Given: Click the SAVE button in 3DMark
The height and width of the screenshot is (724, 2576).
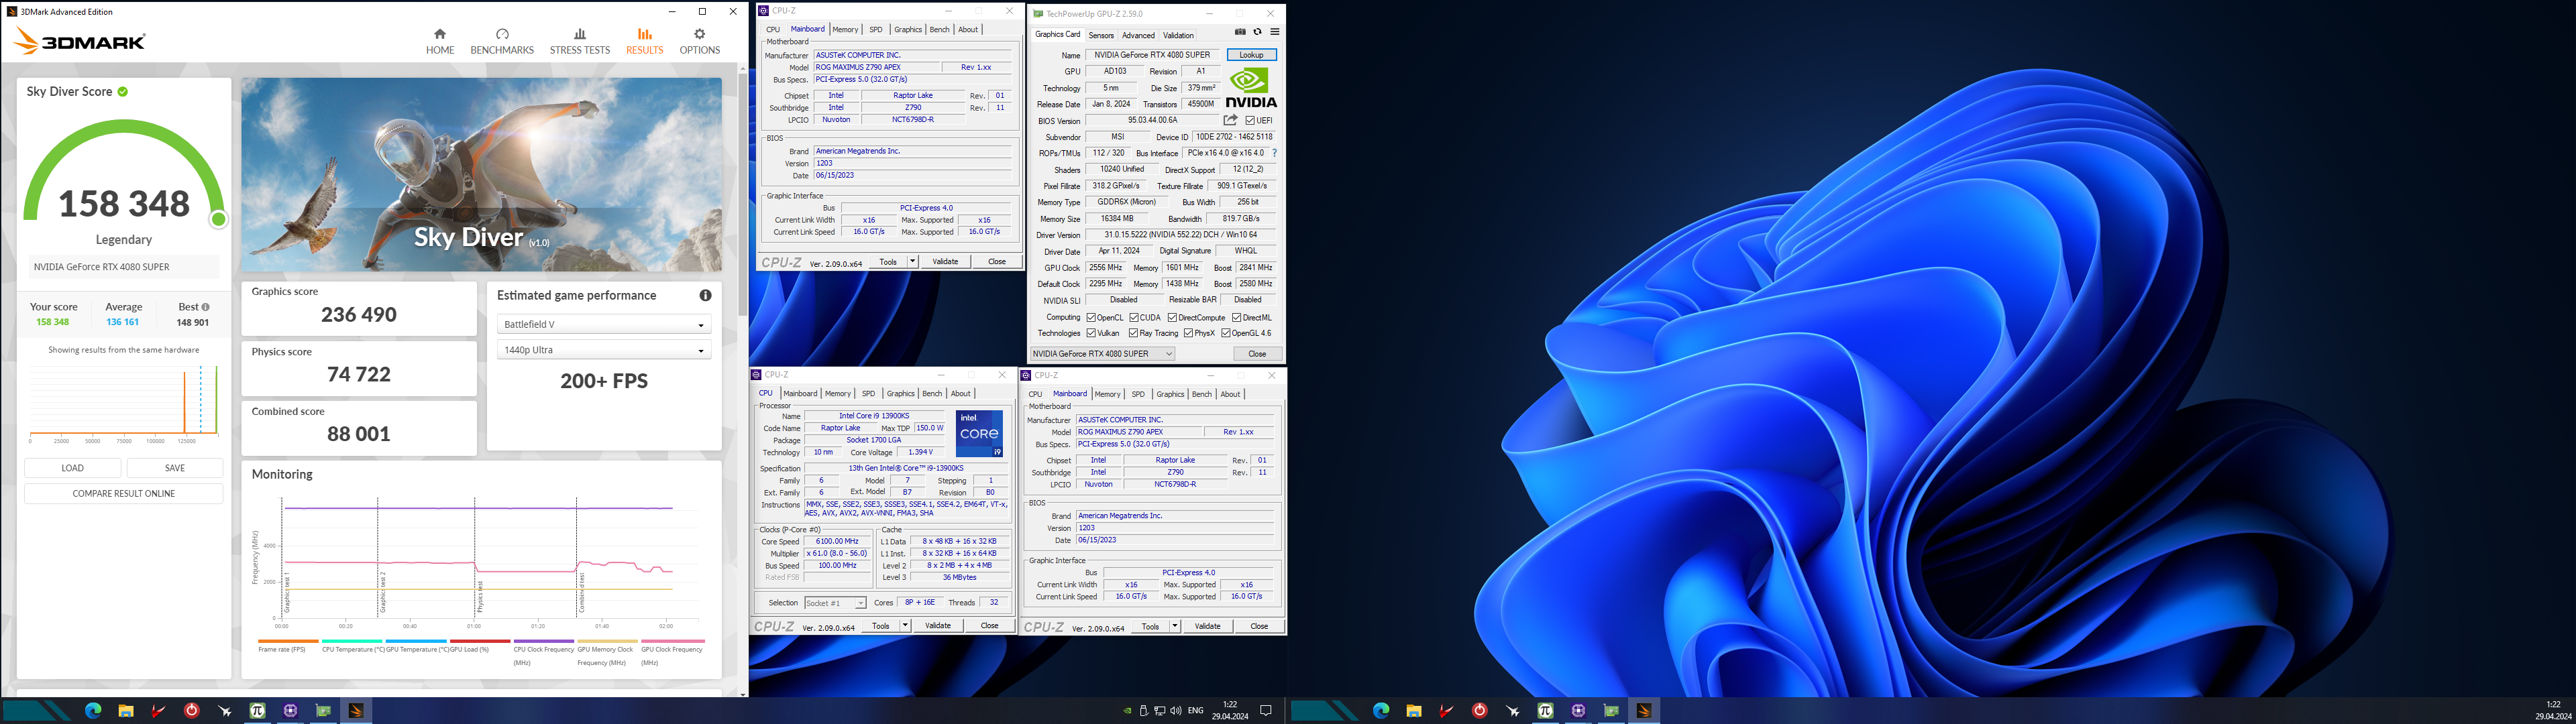Looking at the screenshot, I should coord(175,468).
